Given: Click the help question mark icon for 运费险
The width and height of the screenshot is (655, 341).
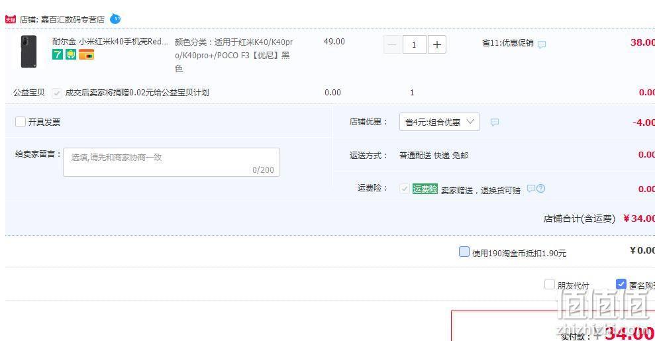Looking at the screenshot, I should [540, 188].
